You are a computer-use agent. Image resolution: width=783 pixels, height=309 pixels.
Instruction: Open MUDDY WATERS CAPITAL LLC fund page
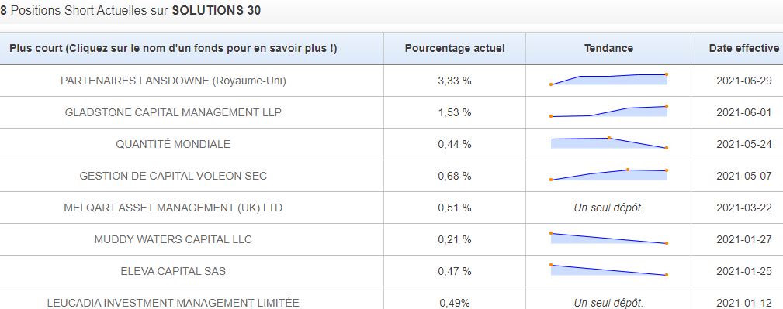(x=173, y=240)
